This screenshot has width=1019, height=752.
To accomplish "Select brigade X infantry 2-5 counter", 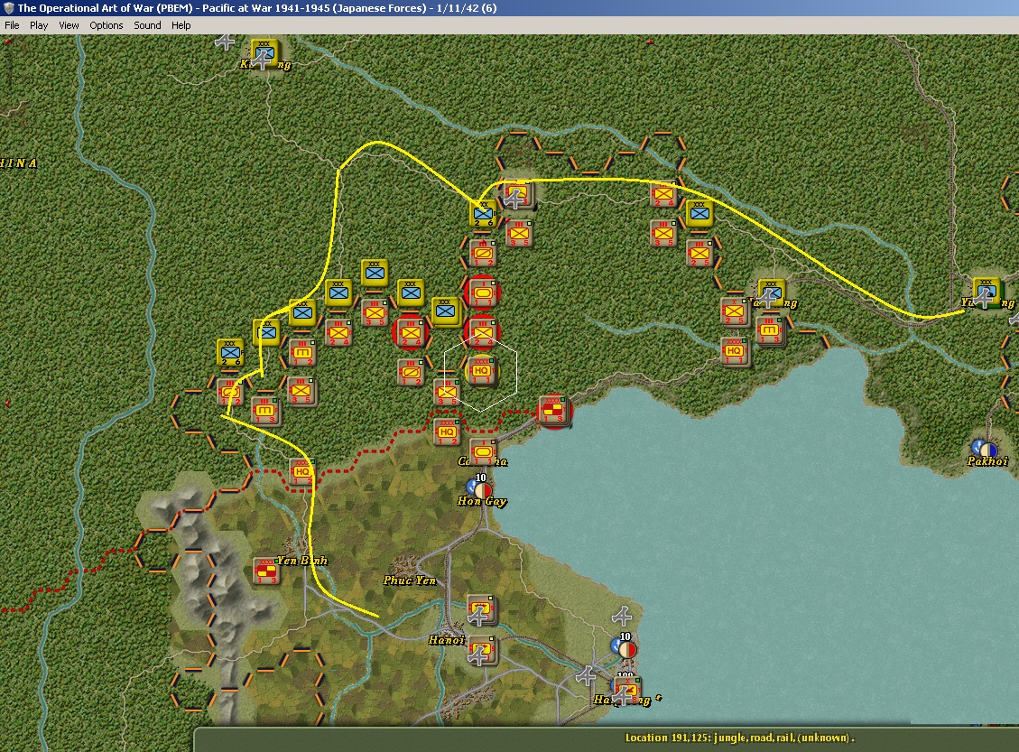I will tap(735, 311).
